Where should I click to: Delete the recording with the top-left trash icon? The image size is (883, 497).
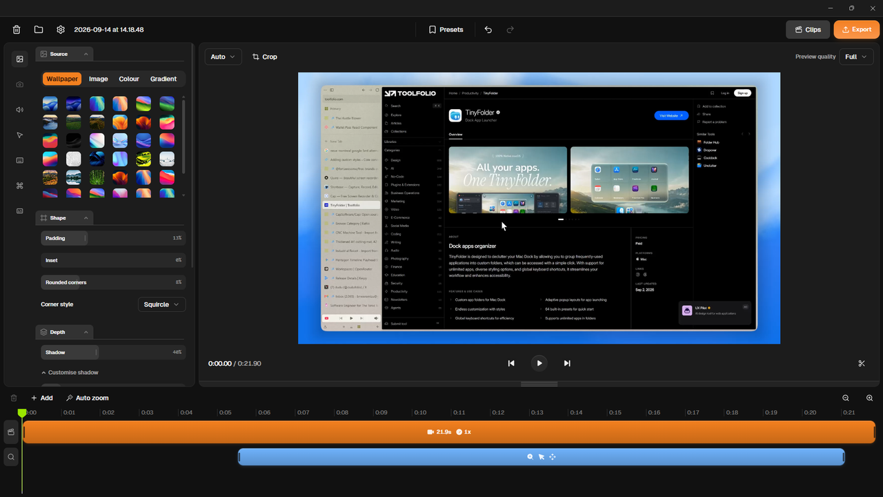pyautogui.click(x=17, y=30)
